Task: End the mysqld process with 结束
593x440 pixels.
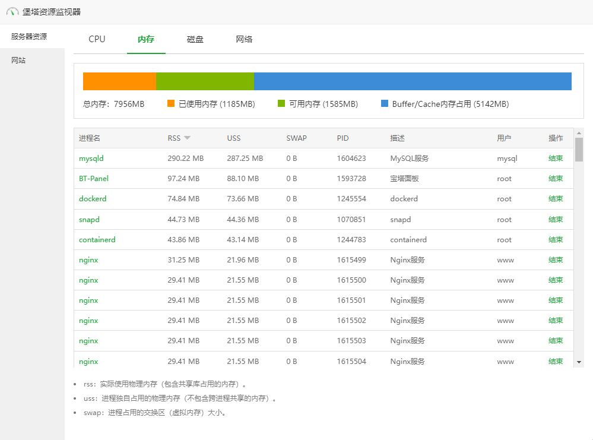Action: click(556, 159)
